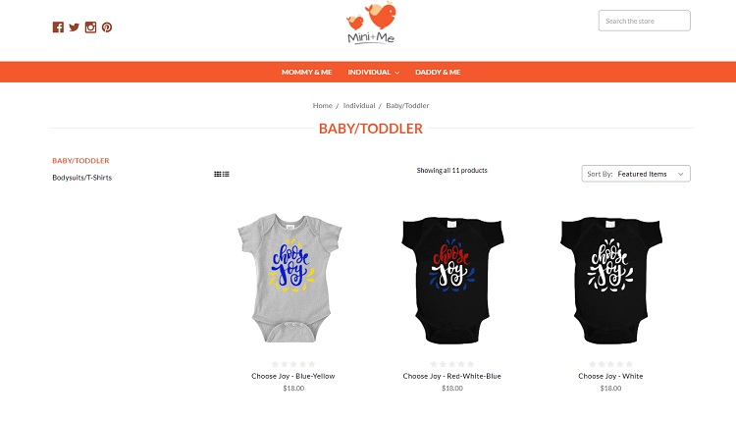736x421 pixels.
Task: Rate Choose Joy Blue-Yellow with stars
Action: click(x=293, y=364)
